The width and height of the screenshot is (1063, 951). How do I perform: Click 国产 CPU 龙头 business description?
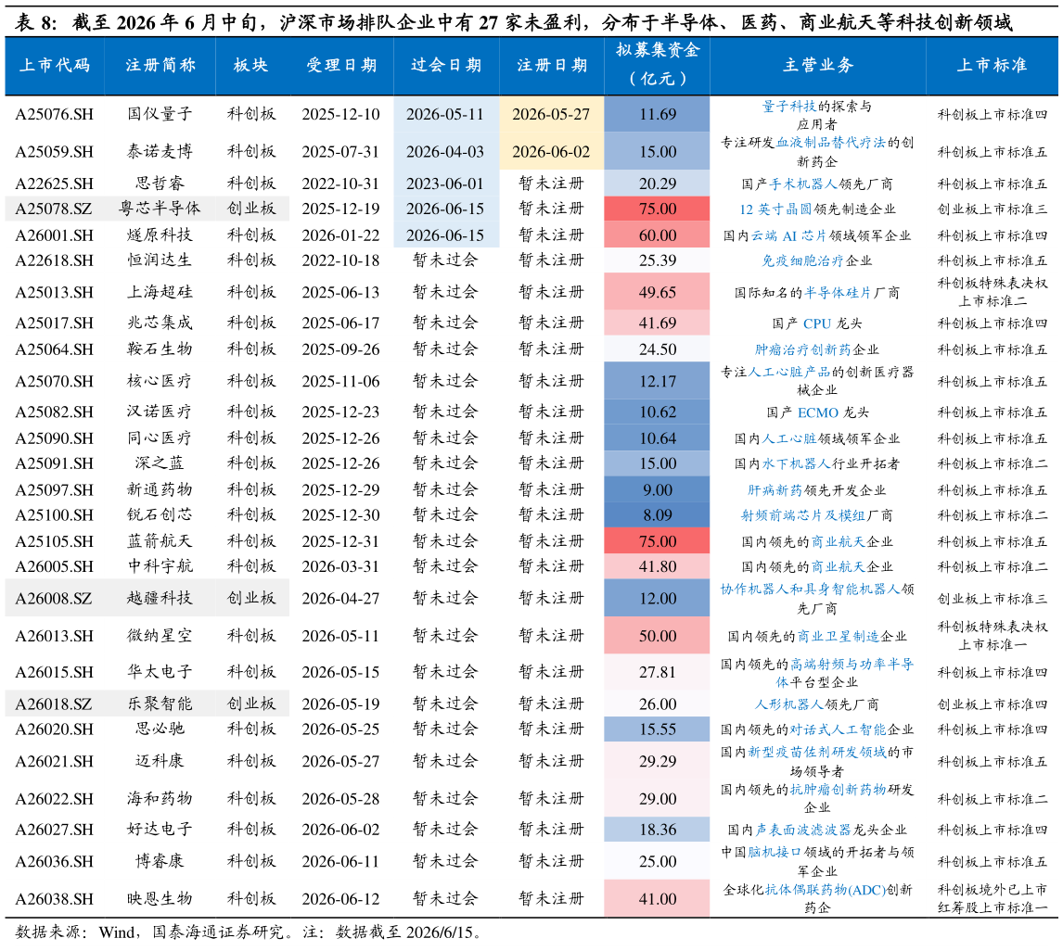(x=817, y=323)
